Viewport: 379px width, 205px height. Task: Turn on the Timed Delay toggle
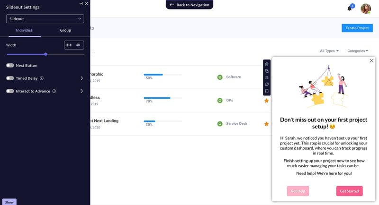(x=10, y=78)
